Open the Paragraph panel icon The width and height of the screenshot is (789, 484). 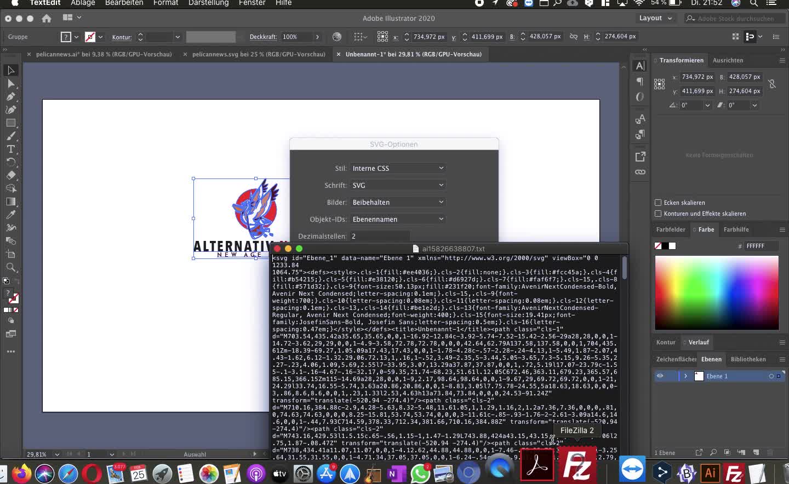click(x=639, y=82)
